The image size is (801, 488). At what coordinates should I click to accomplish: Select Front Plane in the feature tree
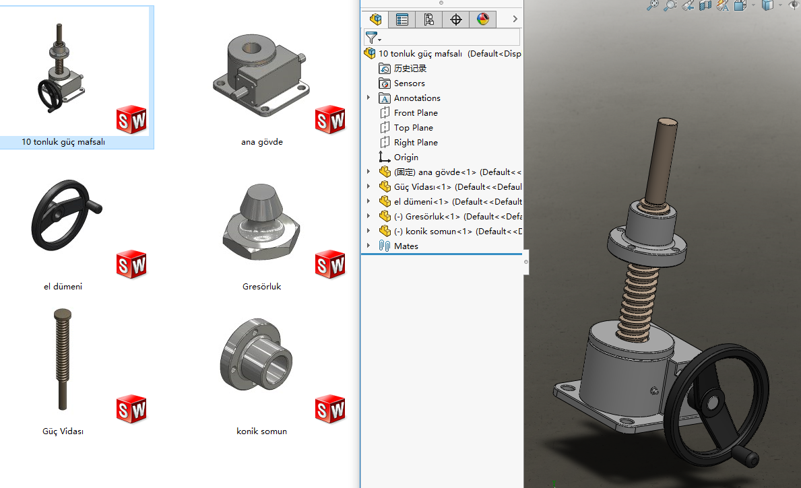click(416, 112)
